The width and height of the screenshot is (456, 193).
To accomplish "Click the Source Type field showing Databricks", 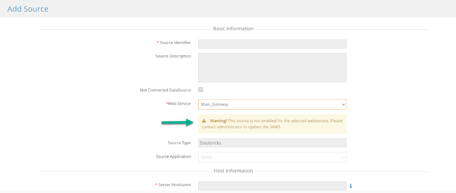I will coord(272,143).
